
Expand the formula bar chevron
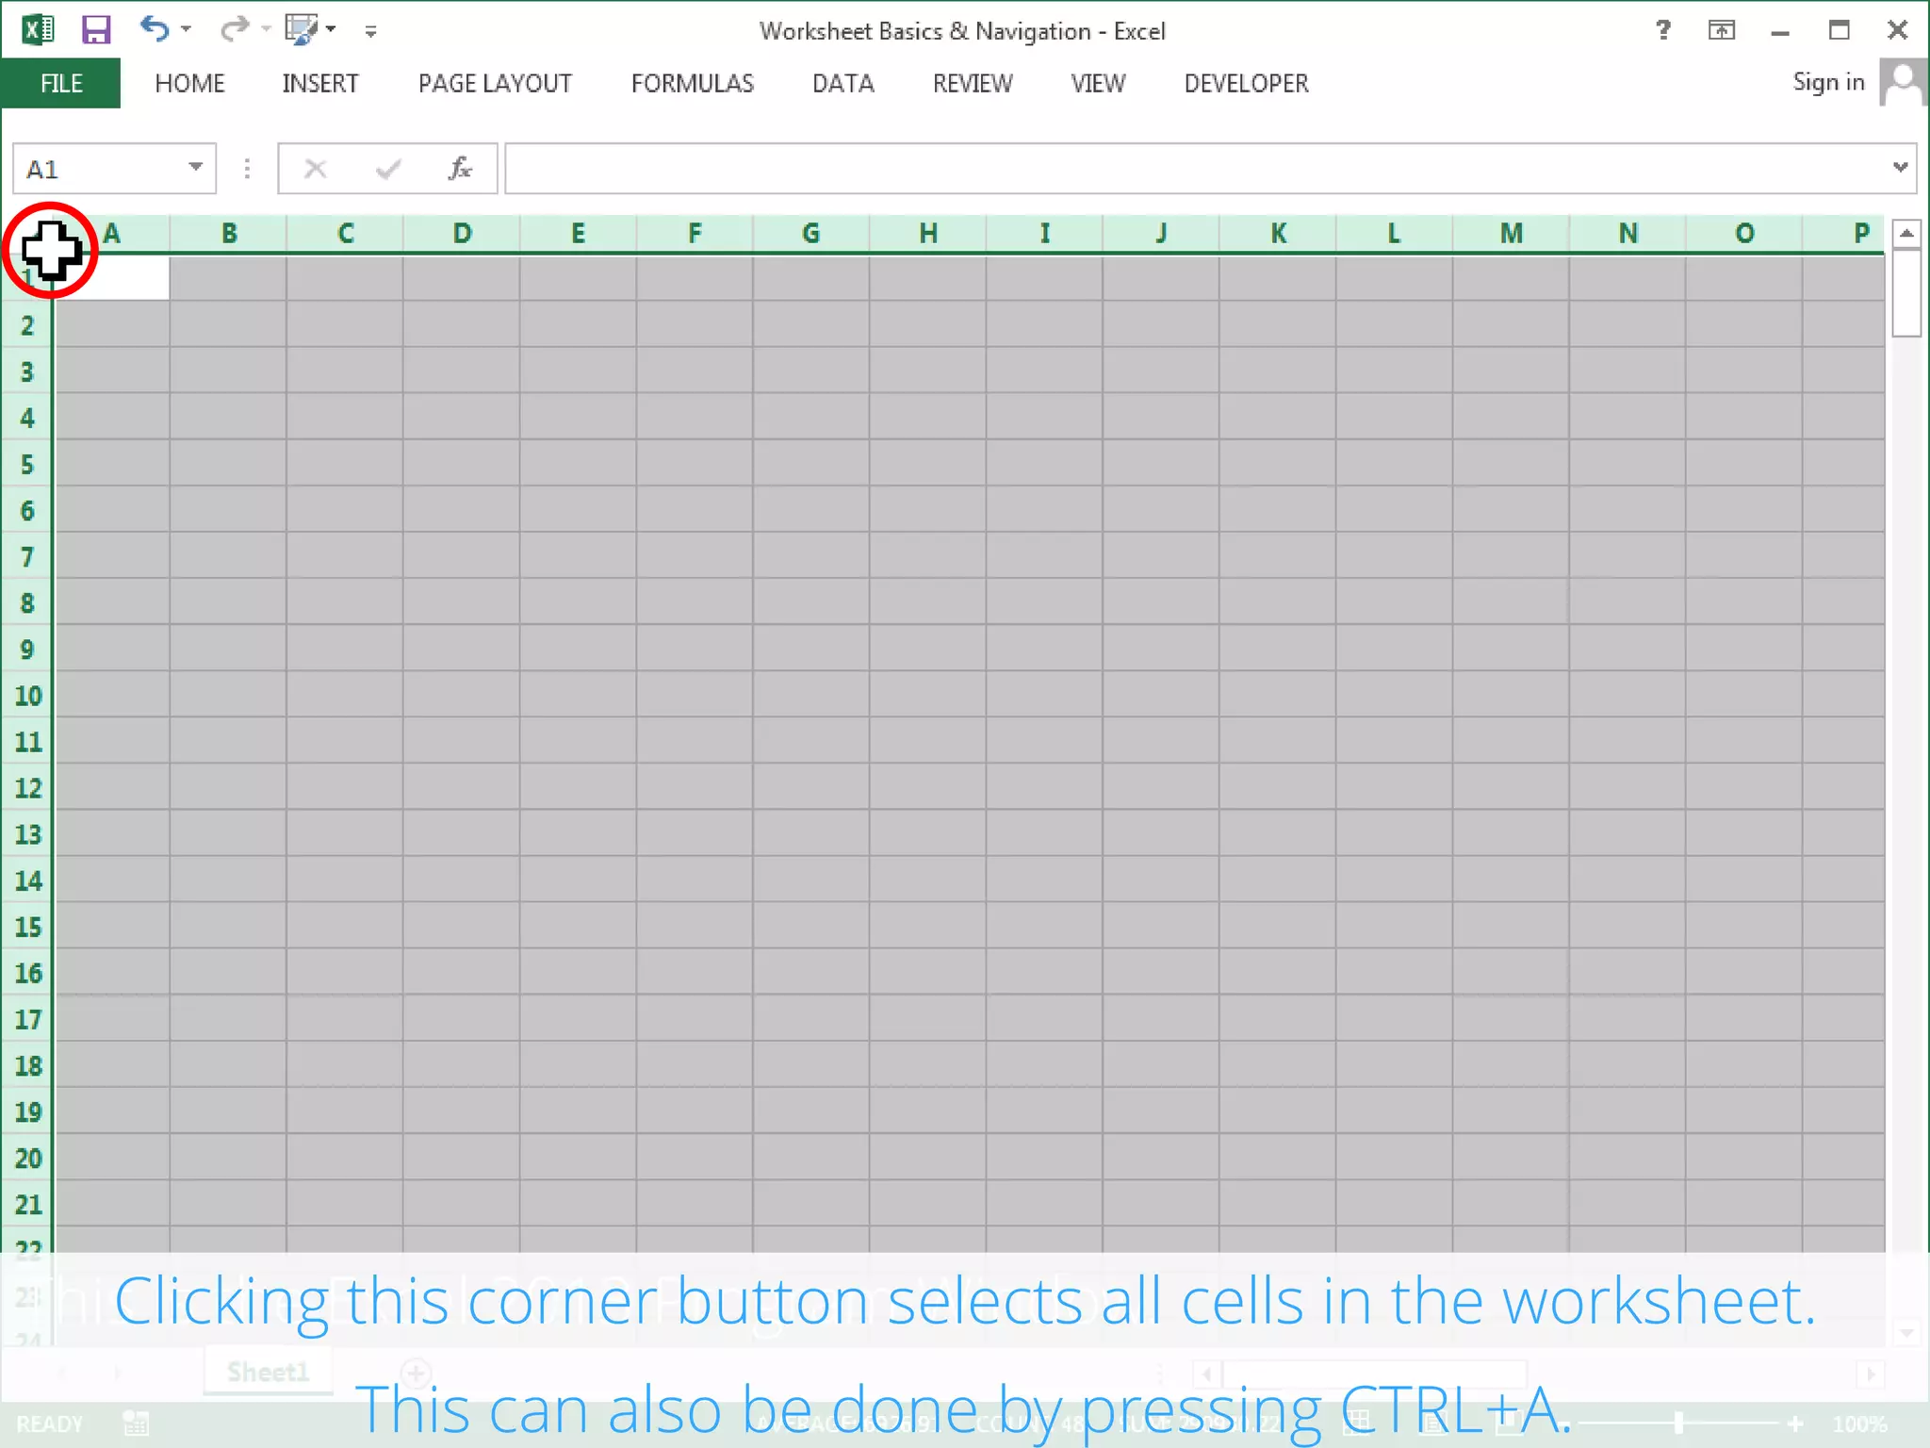click(x=1901, y=168)
